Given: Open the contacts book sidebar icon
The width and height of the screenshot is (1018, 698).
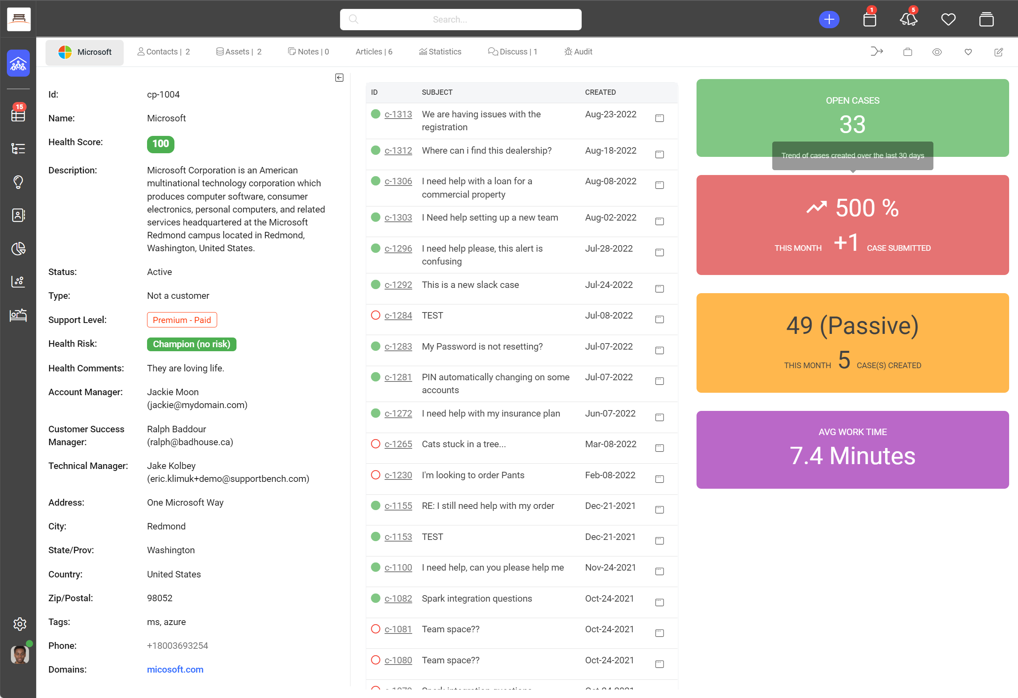Looking at the screenshot, I should [18, 215].
